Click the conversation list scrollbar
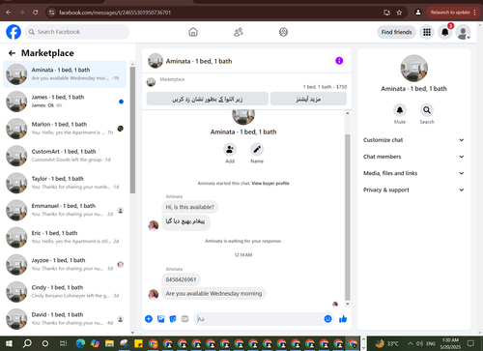 click(132, 130)
